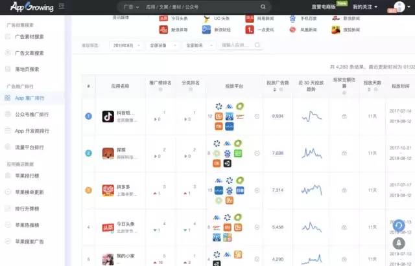Click ad count 7,688 in the 探探 row
This screenshot has width=415, height=266.
point(278,153)
